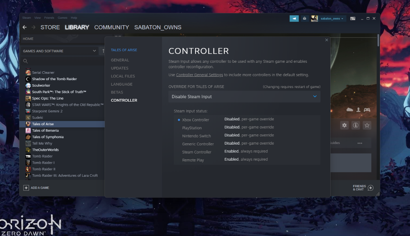Select Tales of Arise in list
This screenshot has height=236, width=410.
pos(43,124)
